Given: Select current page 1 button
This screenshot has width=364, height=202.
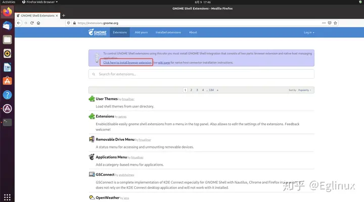Looking at the screenshot, I should point(185,90).
